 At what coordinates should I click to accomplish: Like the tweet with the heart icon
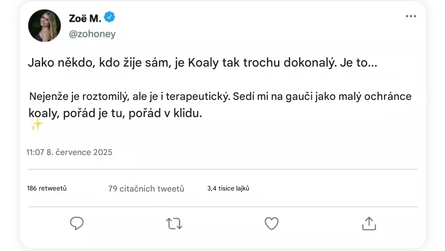(272, 224)
